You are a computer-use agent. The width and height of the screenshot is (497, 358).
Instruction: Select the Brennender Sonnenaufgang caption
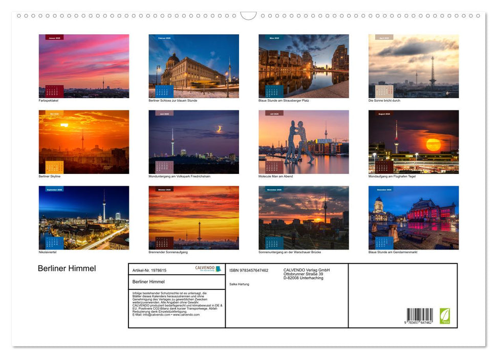(167, 252)
